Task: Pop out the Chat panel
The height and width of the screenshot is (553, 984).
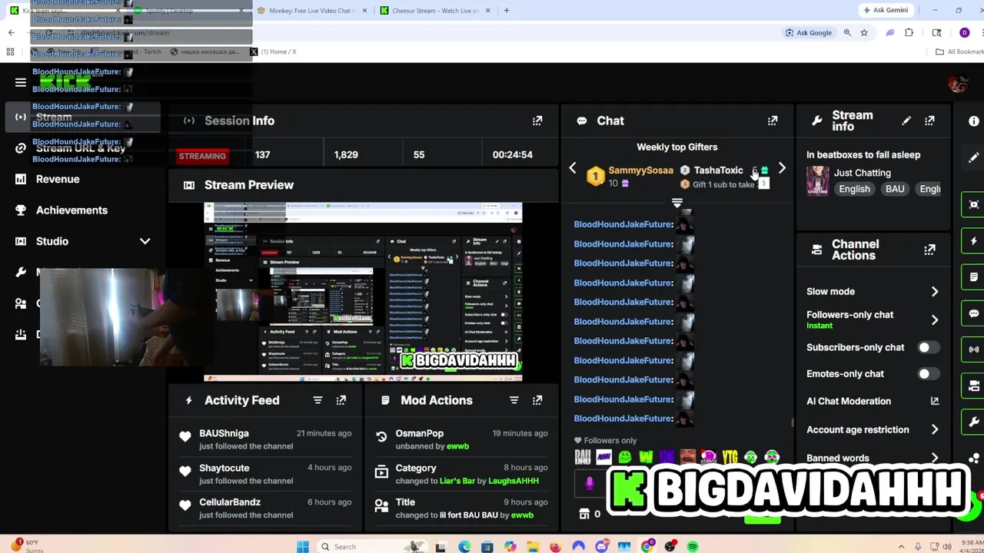Action: coord(773,121)
